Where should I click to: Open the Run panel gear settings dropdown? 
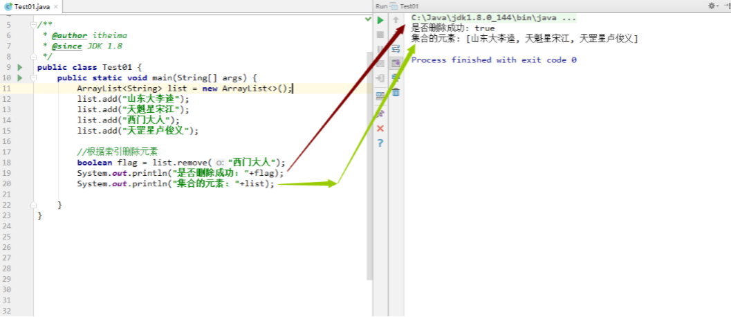point(711,6)
